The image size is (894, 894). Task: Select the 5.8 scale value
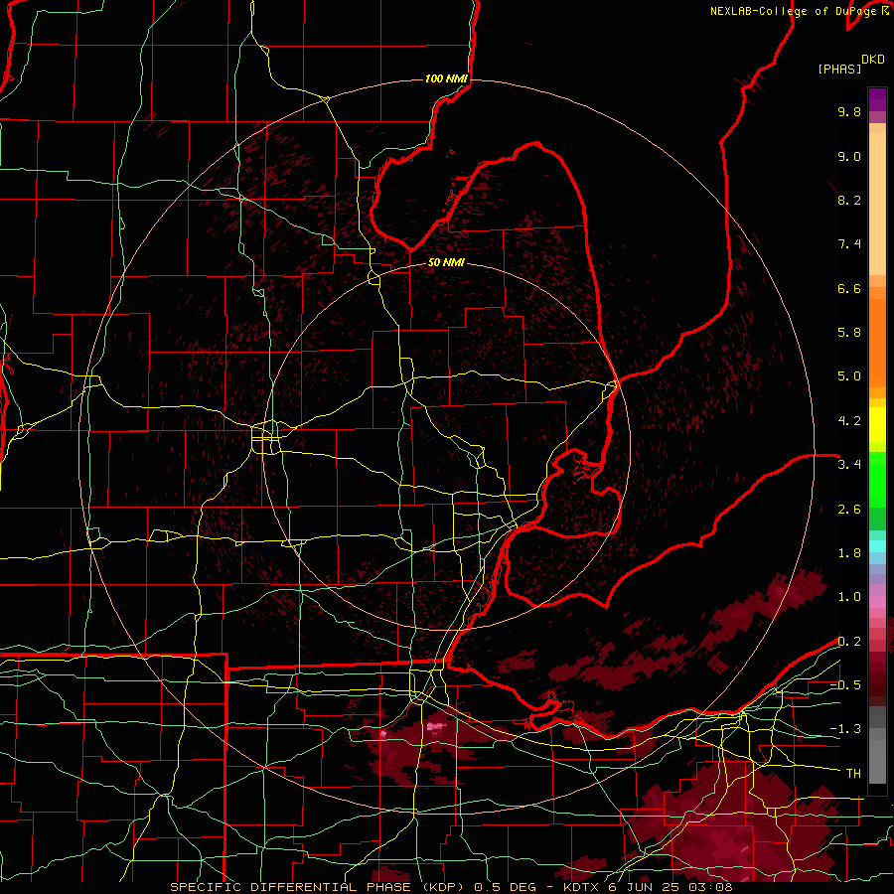[849, 333]
